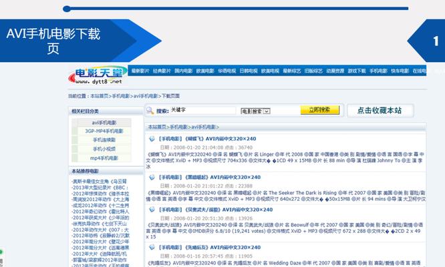This screenshot has width=445, height=267.
Task: Open the 国内电影 nav menu item
Action: 183,71
